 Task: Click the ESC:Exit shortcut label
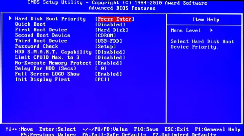pyautogui.click(x=176, y=129)
